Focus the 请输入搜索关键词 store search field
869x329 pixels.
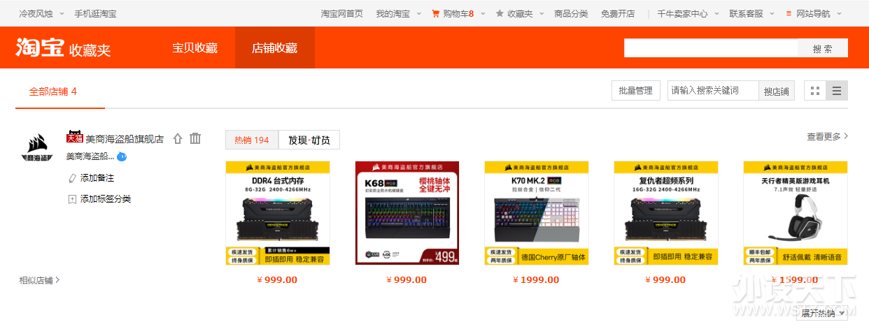[x=713, y=91]
